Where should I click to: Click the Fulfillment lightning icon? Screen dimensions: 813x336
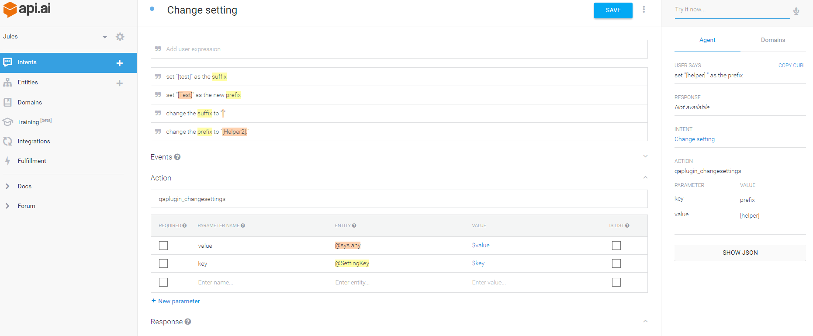[7, 161]
